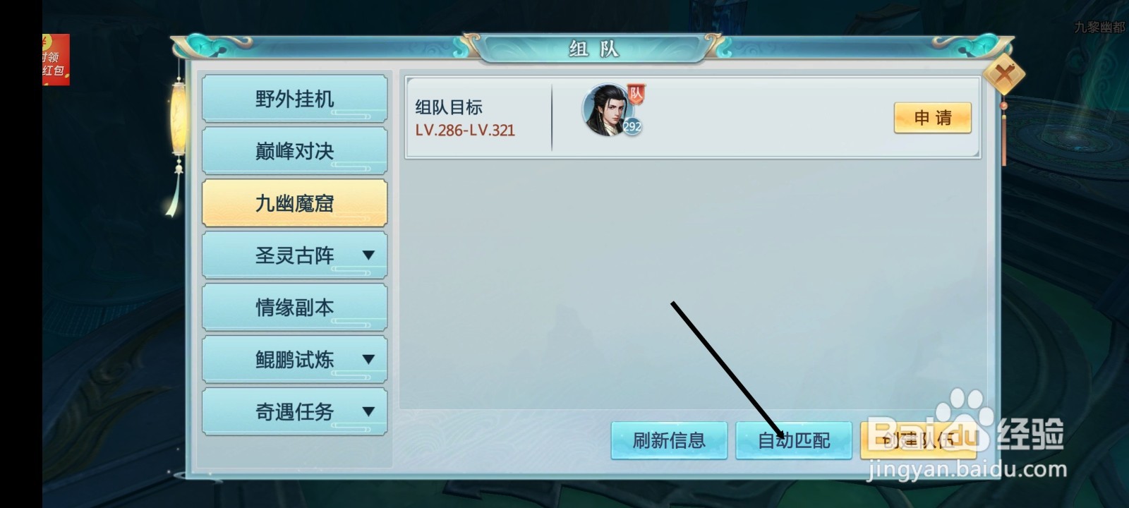
Task: Select the 巅峰对决 tab
Action: (294, 151)
